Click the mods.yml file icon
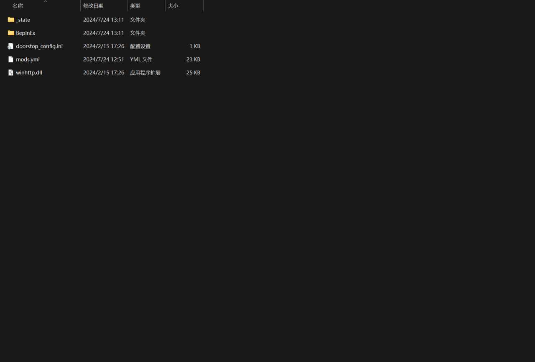The image size is (535, 362). (x=11, y=59)
